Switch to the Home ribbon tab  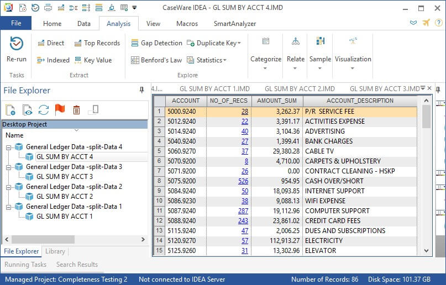coord(52,24)
